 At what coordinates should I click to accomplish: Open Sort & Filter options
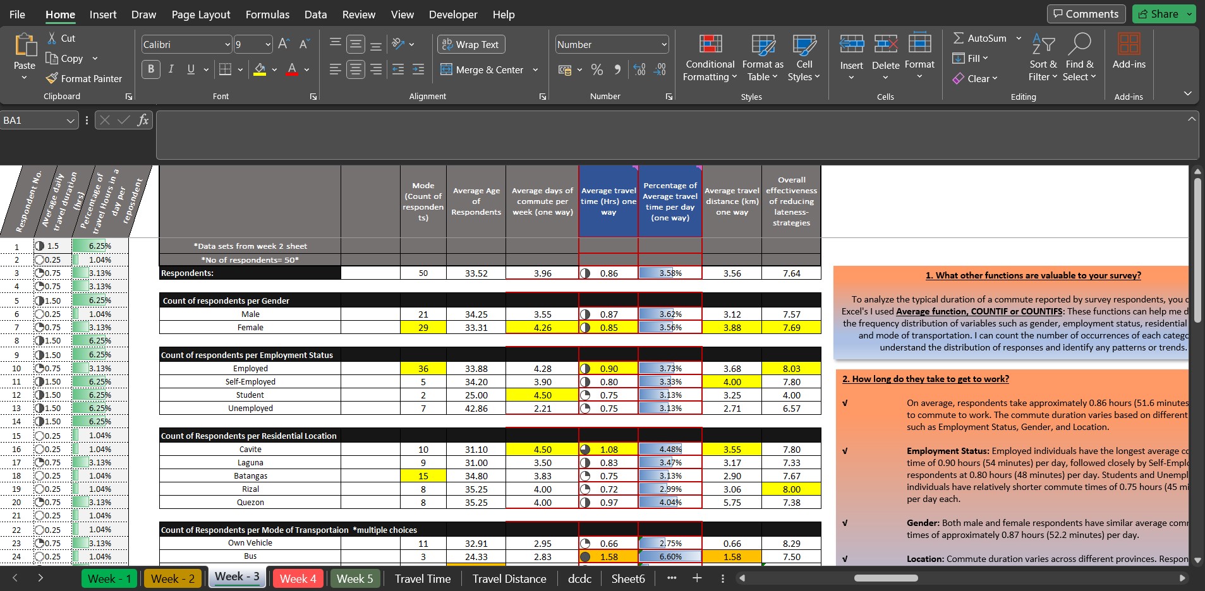coord(1043,58)
